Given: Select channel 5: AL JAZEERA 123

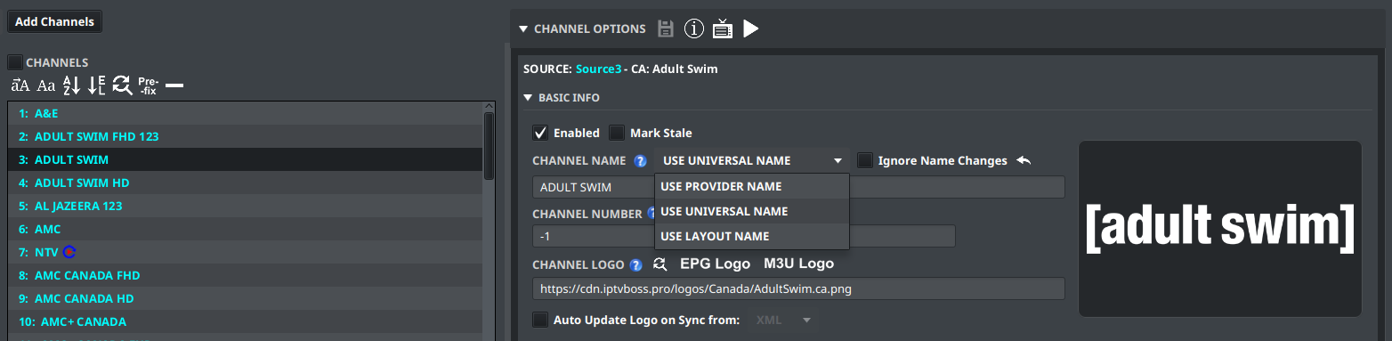Looking at the screenshot, I should 245,206.
